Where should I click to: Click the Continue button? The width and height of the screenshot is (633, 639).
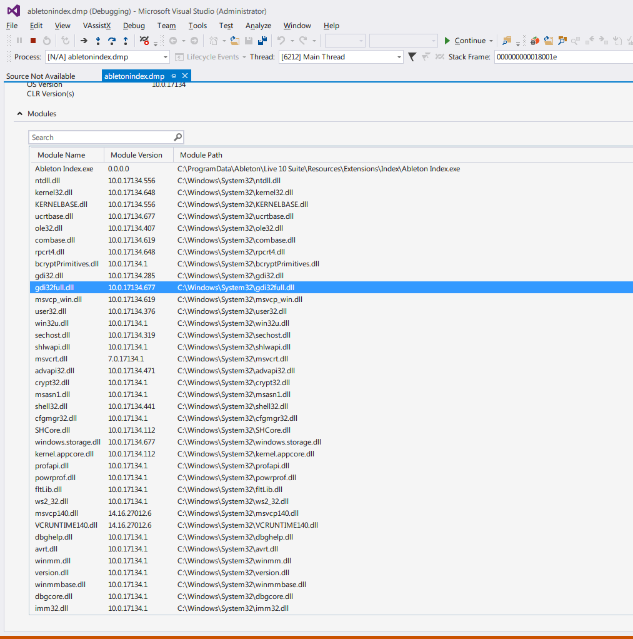tap(465, 41)
